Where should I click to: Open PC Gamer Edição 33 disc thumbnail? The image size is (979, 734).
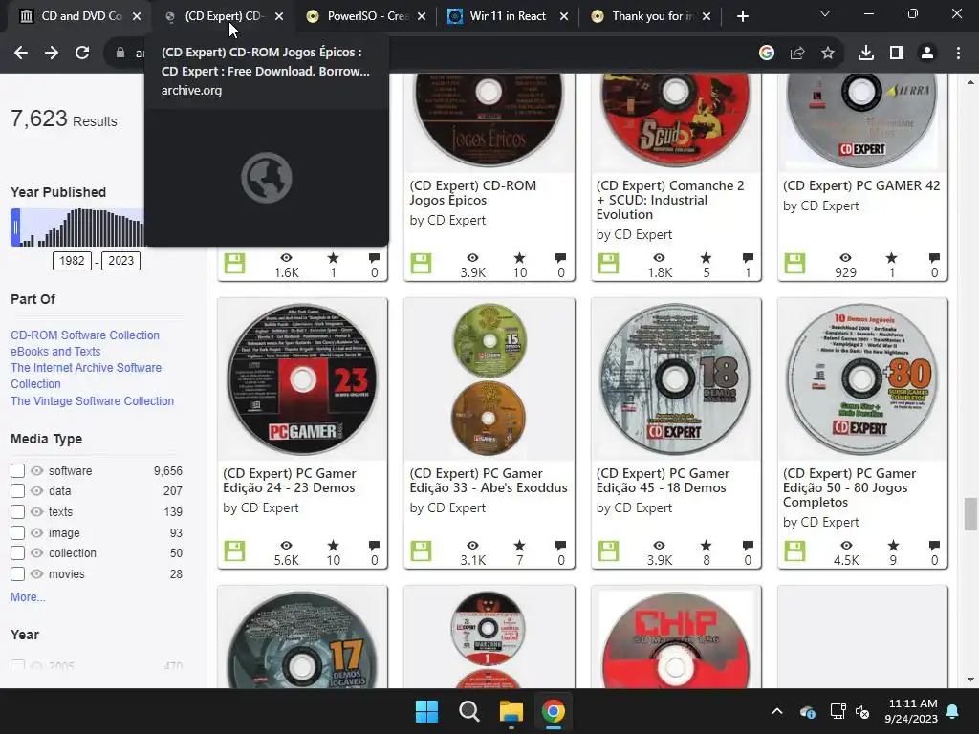click(x=489, y=379)
